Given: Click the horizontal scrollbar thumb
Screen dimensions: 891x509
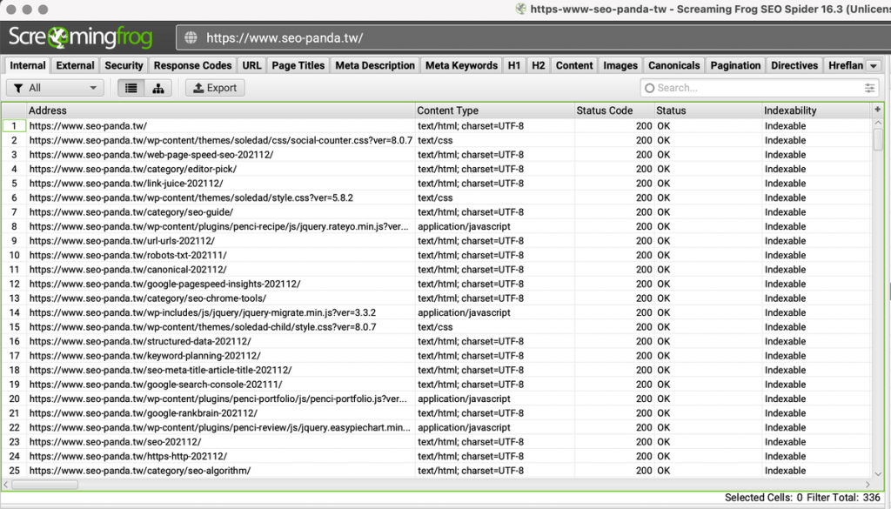Looking at the screenshot, I should (x=45, y=485).
